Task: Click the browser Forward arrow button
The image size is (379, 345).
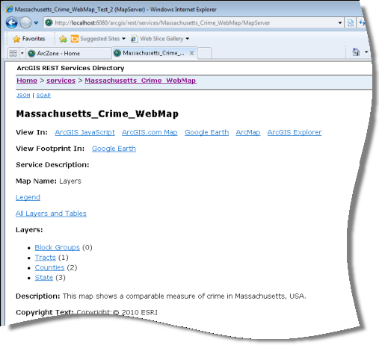Action: pyautogui.click(x=25, y=23)
